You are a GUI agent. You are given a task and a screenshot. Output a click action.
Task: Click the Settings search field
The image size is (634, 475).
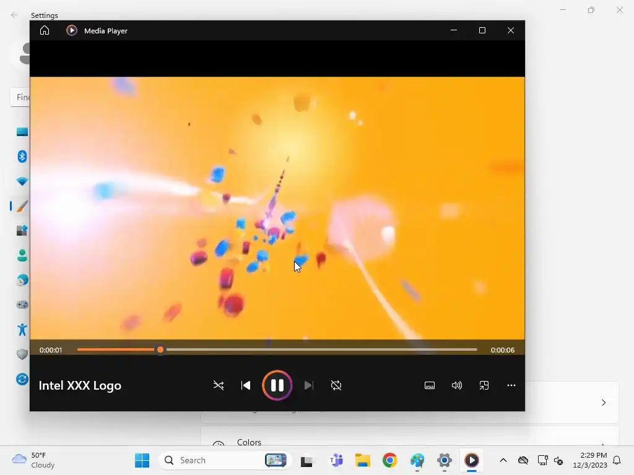click(x=20, y=97)
